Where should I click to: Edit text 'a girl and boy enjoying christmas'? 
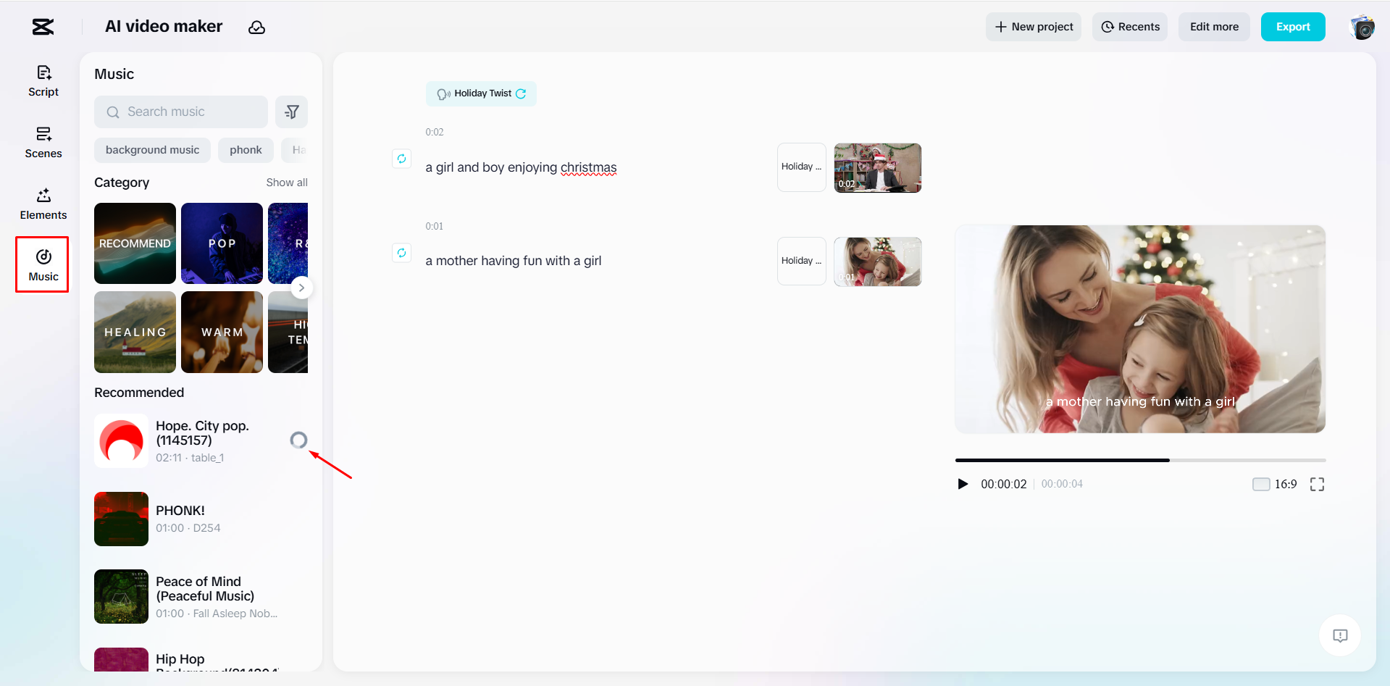pos(521,167)
